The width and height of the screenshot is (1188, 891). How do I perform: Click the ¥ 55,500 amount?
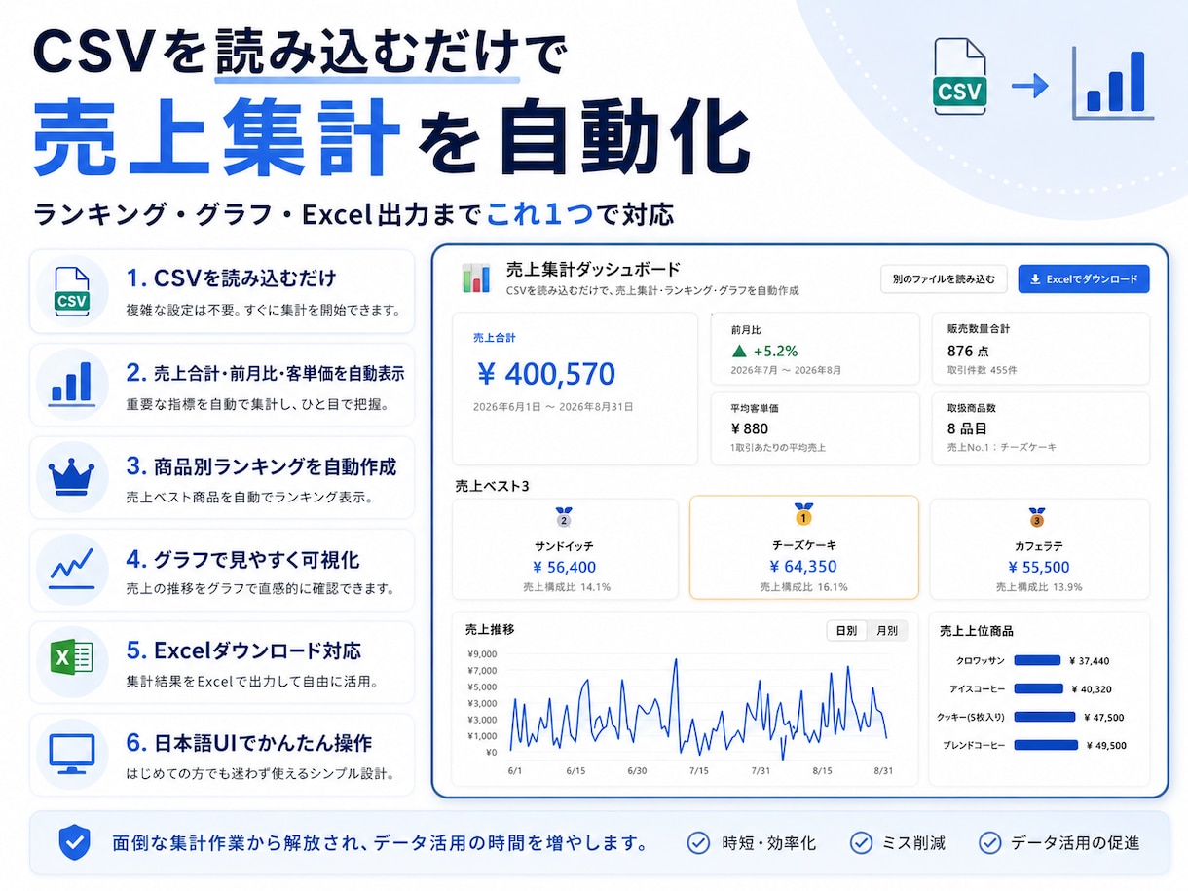tap(1037, 567)
